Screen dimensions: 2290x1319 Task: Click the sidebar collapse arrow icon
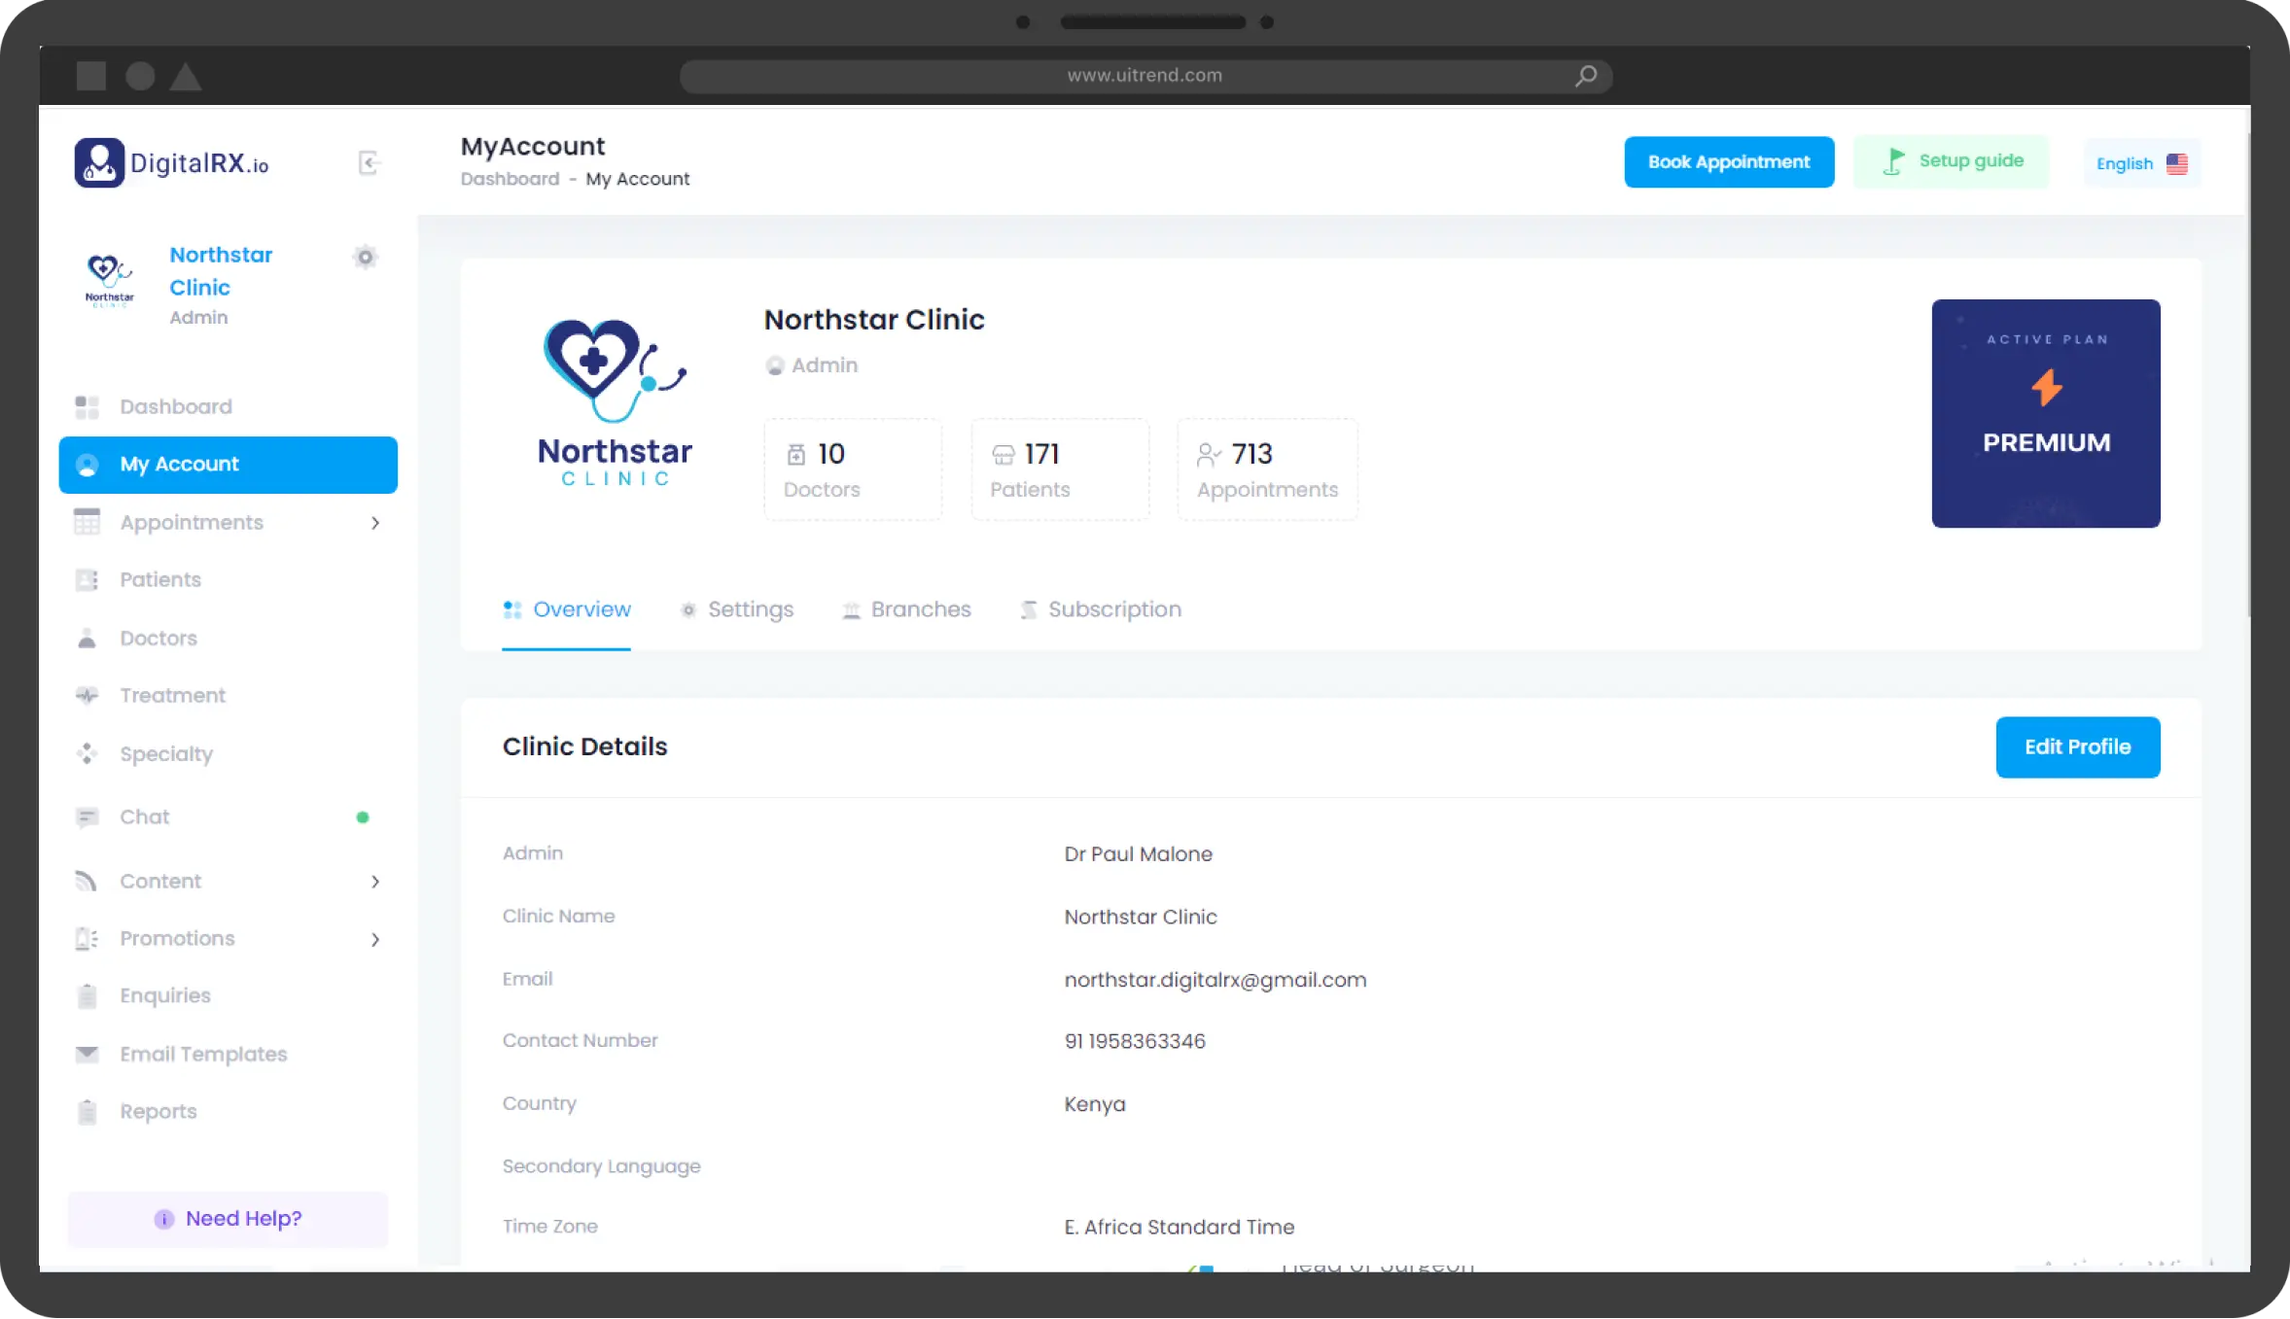tap(368, 162)
